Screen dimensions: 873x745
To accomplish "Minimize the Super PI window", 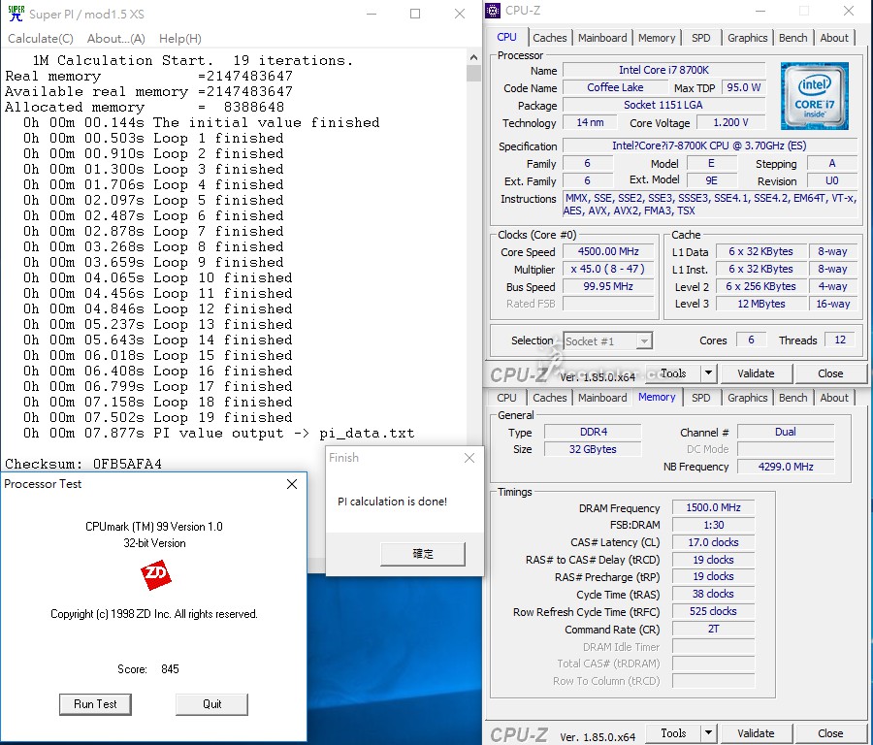I will pyautogui.click(x=372, y=14).
